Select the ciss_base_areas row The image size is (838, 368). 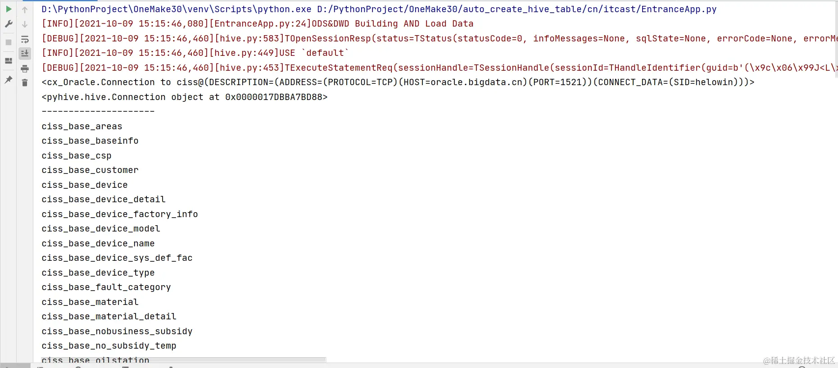pyautogui.click(x=82, y=126)
